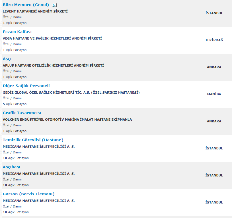Open the Büro Memuru (Genel) job listing
232x218 pixels.
click(x=26, y=5)
